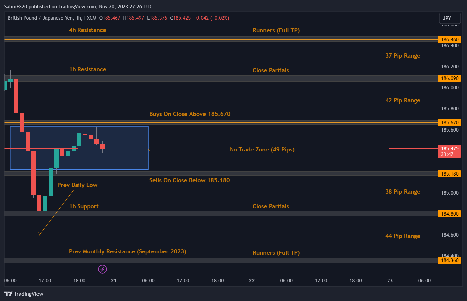Image resolution: width=467 pixels, height=301 pixels.
Task: Click the "4h Resistance" label
Action: [x=87, y=30]
